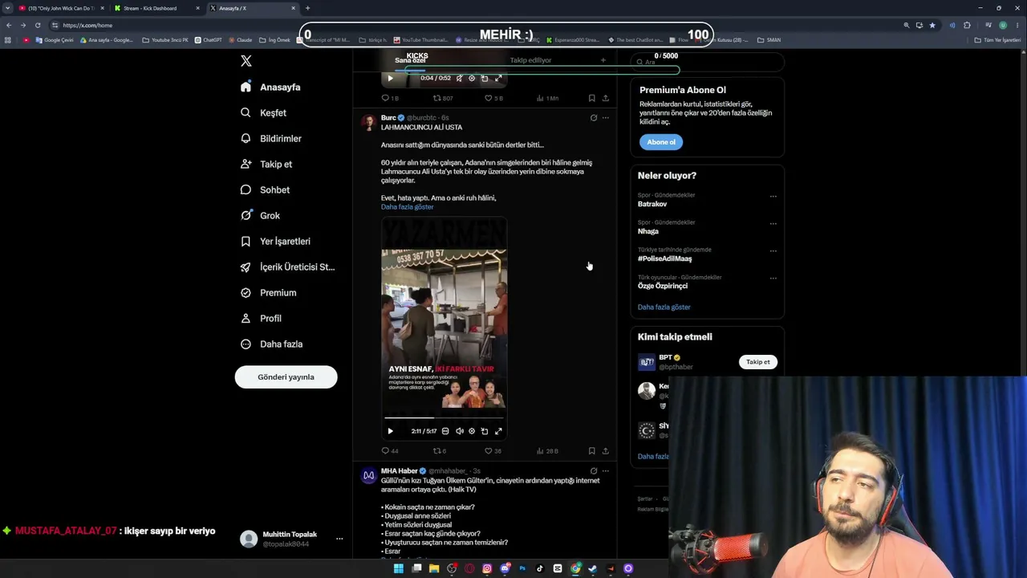Play the Burc video at 2:11
Image resolution: width=1027 pixels, height=578 pixels.
coord(391,431)
